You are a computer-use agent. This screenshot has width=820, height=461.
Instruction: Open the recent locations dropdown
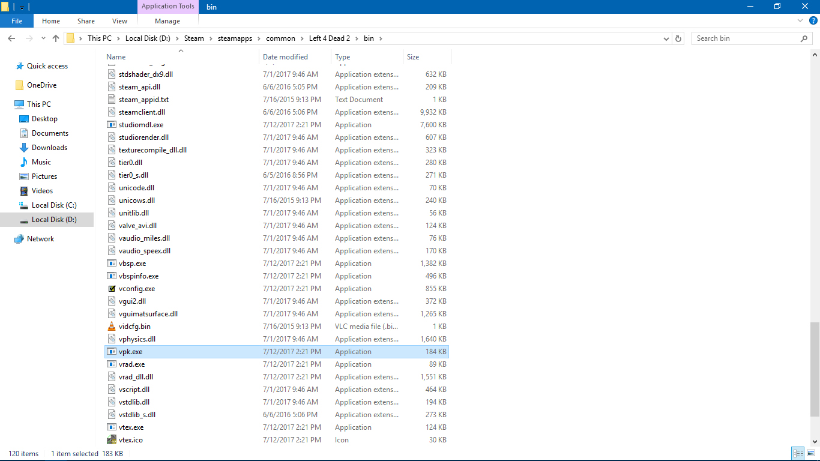pyautogui.click(x=43, y=38)
